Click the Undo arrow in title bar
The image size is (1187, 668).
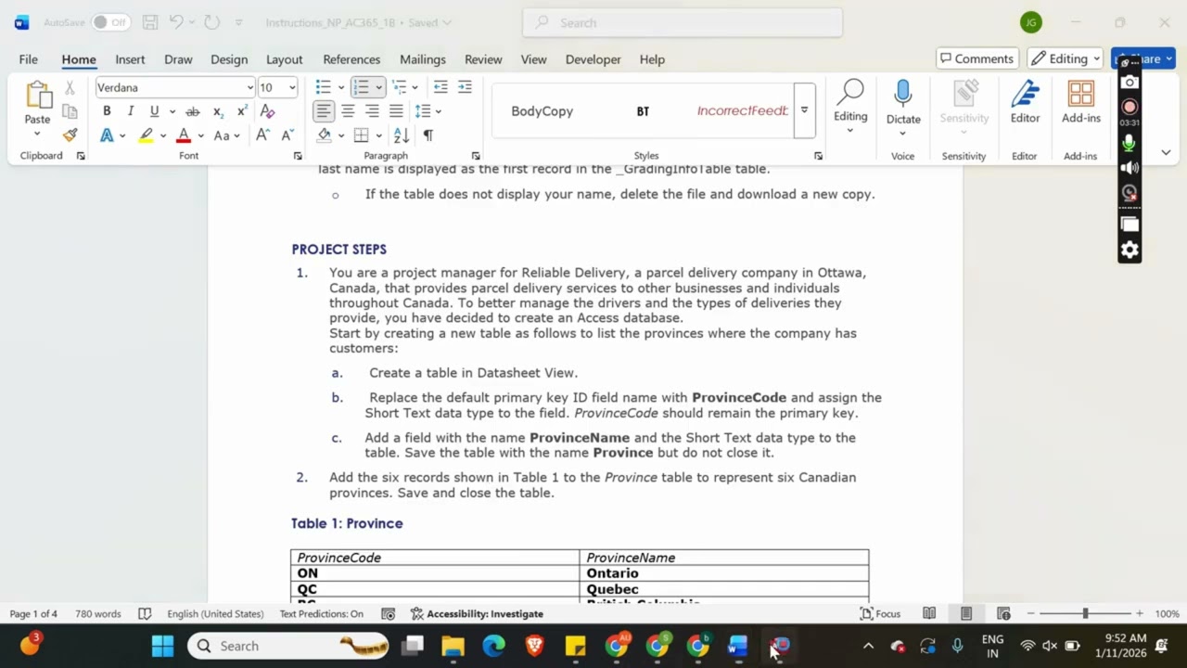[176, 22]
